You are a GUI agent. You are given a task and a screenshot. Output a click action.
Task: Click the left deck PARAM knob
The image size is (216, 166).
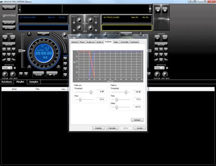[5, 74]
